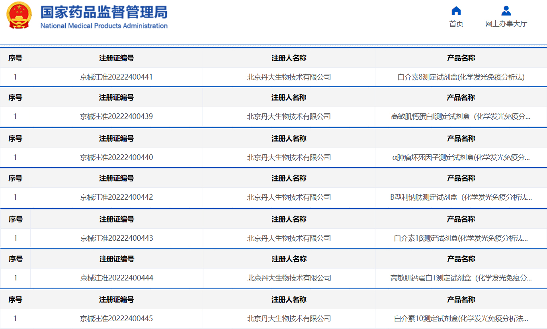Click 产品名称 header above 白介素8测定试剂盒

coord(461,58)
